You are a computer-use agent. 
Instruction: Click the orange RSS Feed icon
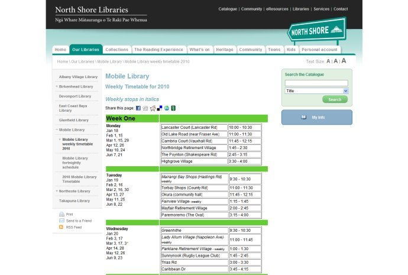point(61,227)
